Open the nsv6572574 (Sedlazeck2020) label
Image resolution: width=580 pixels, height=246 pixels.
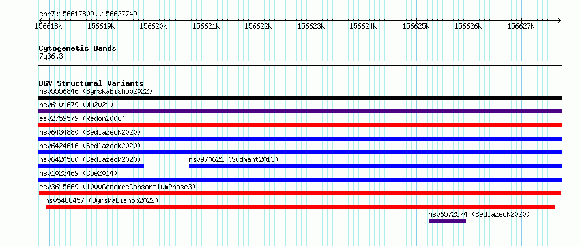(479, 214)
